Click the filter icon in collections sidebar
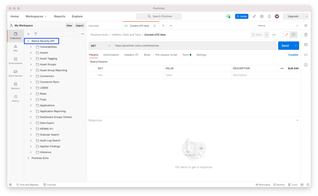 pos(35,34)
